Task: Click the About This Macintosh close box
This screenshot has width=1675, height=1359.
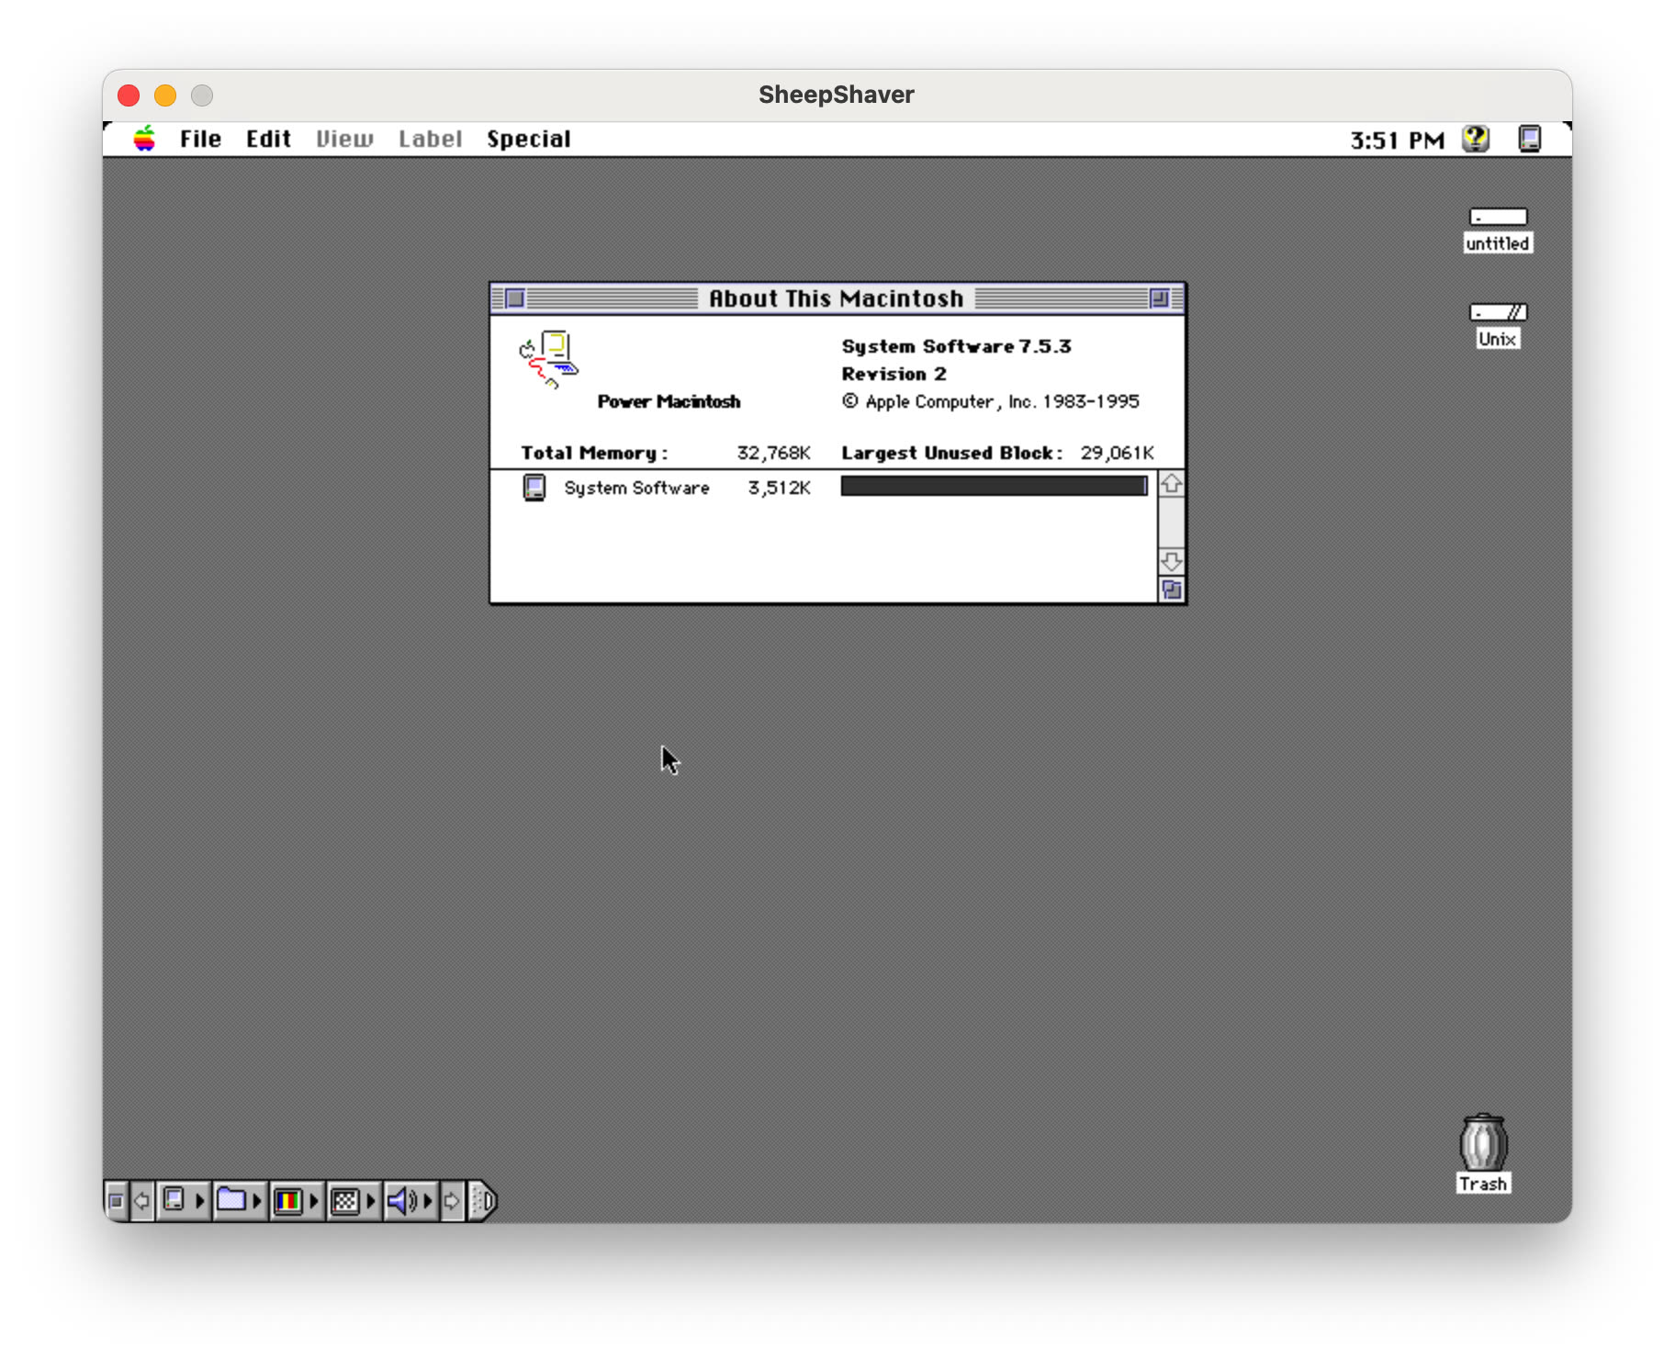Action: pyautogui.click(x=515, y=298)
